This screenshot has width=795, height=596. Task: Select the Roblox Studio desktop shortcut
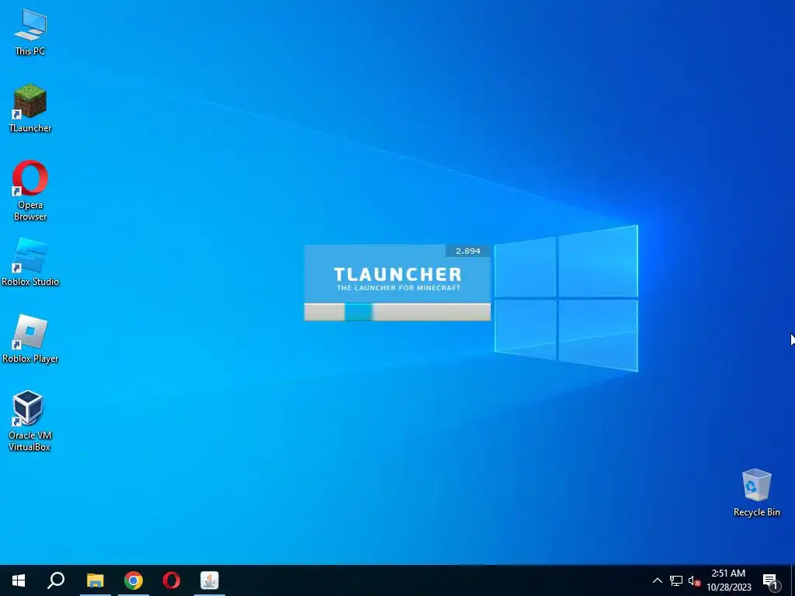(x=30, y=262)
